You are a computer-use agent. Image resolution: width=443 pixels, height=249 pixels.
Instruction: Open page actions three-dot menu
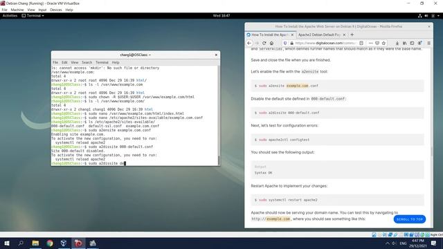[370, 43]
